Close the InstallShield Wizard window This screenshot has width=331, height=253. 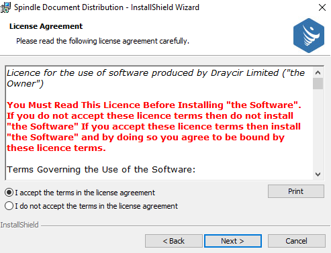322,7
